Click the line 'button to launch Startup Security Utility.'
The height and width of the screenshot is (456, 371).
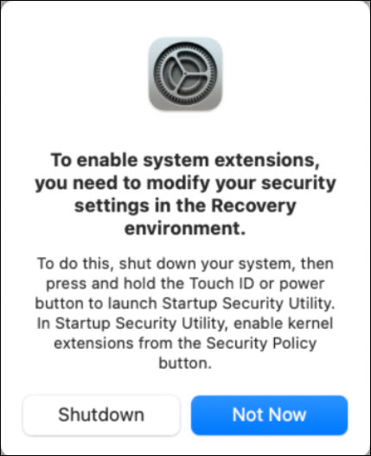tap(185, 303)
